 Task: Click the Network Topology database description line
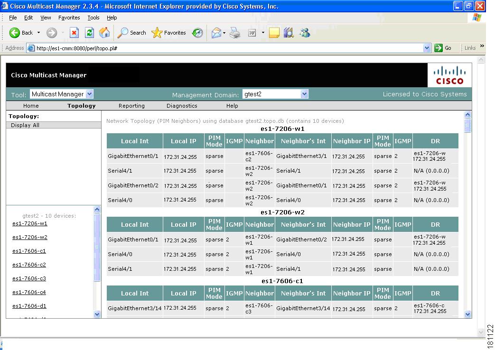pos(225,121)
